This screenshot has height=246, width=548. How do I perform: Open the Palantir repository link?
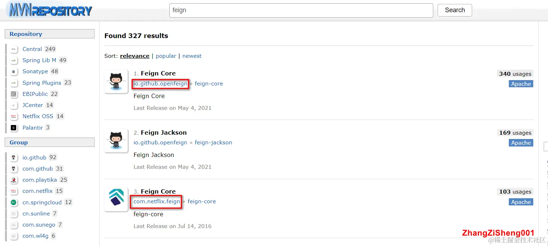(33, 128)
